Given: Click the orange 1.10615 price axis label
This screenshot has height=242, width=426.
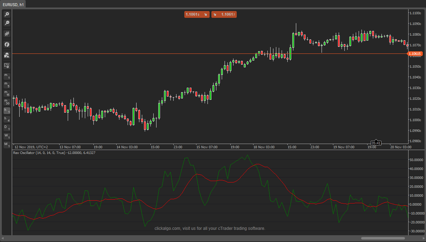Looking at the screenshot, I should click(x=416, y=54).
